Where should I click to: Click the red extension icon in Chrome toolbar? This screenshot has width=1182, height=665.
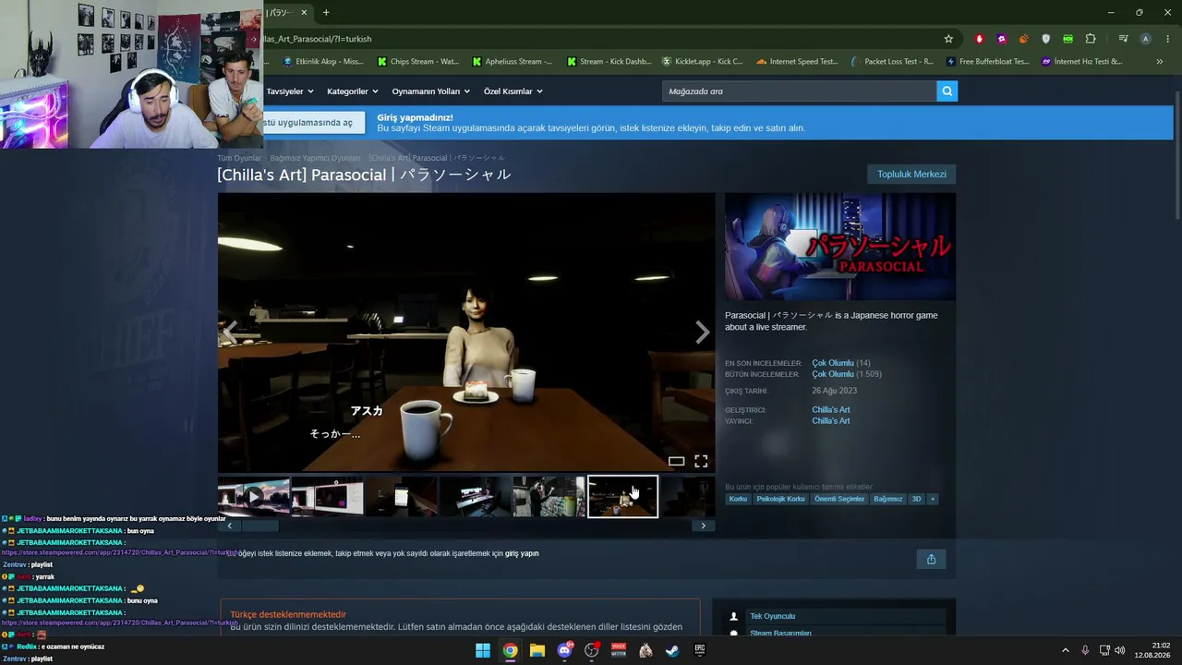980,39
